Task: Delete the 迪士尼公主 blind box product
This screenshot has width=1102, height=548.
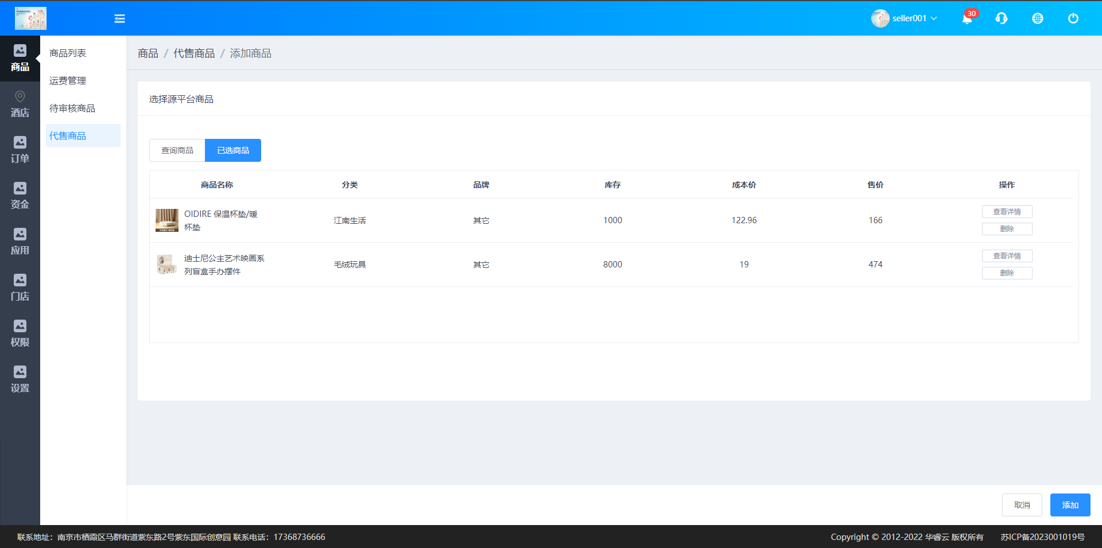Action: pyautogui.click(x=1007, y=273)
